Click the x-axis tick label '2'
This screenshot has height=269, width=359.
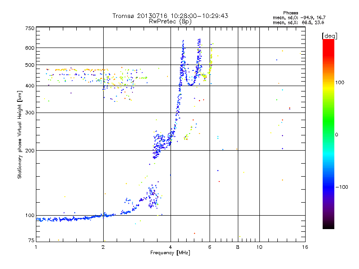click(103, 247)
